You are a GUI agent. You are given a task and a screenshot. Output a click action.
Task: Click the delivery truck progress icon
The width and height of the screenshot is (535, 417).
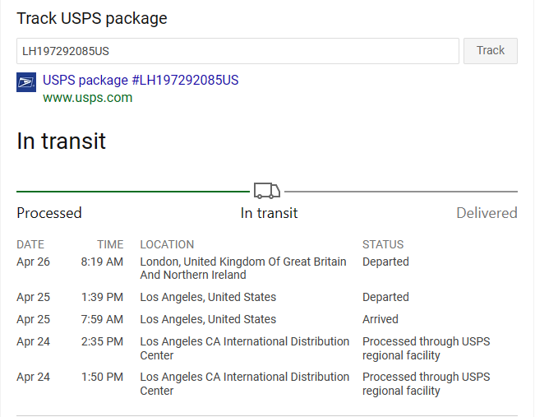267,191
